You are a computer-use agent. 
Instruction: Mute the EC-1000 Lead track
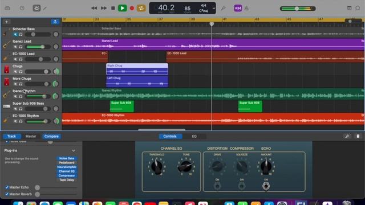pyautogui.click(x=15, y=59)
